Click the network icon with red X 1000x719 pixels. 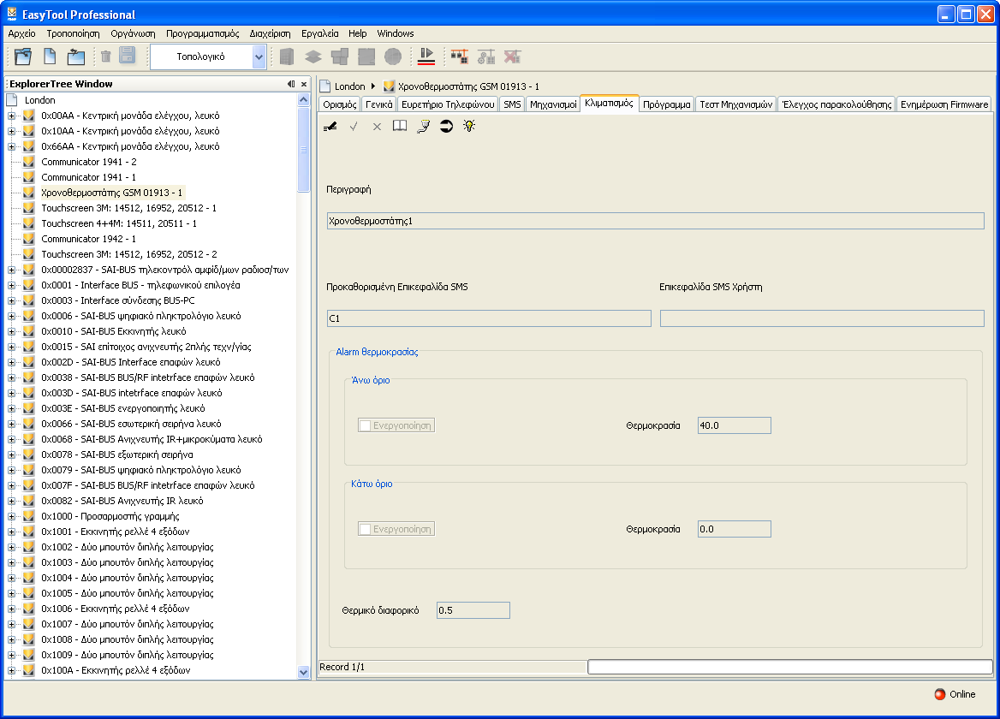click(513, 56)
